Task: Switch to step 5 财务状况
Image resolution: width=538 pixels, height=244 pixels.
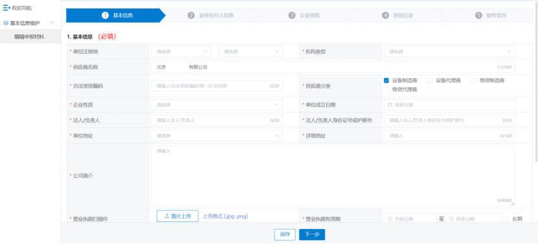Action: (x=491, y=16)
